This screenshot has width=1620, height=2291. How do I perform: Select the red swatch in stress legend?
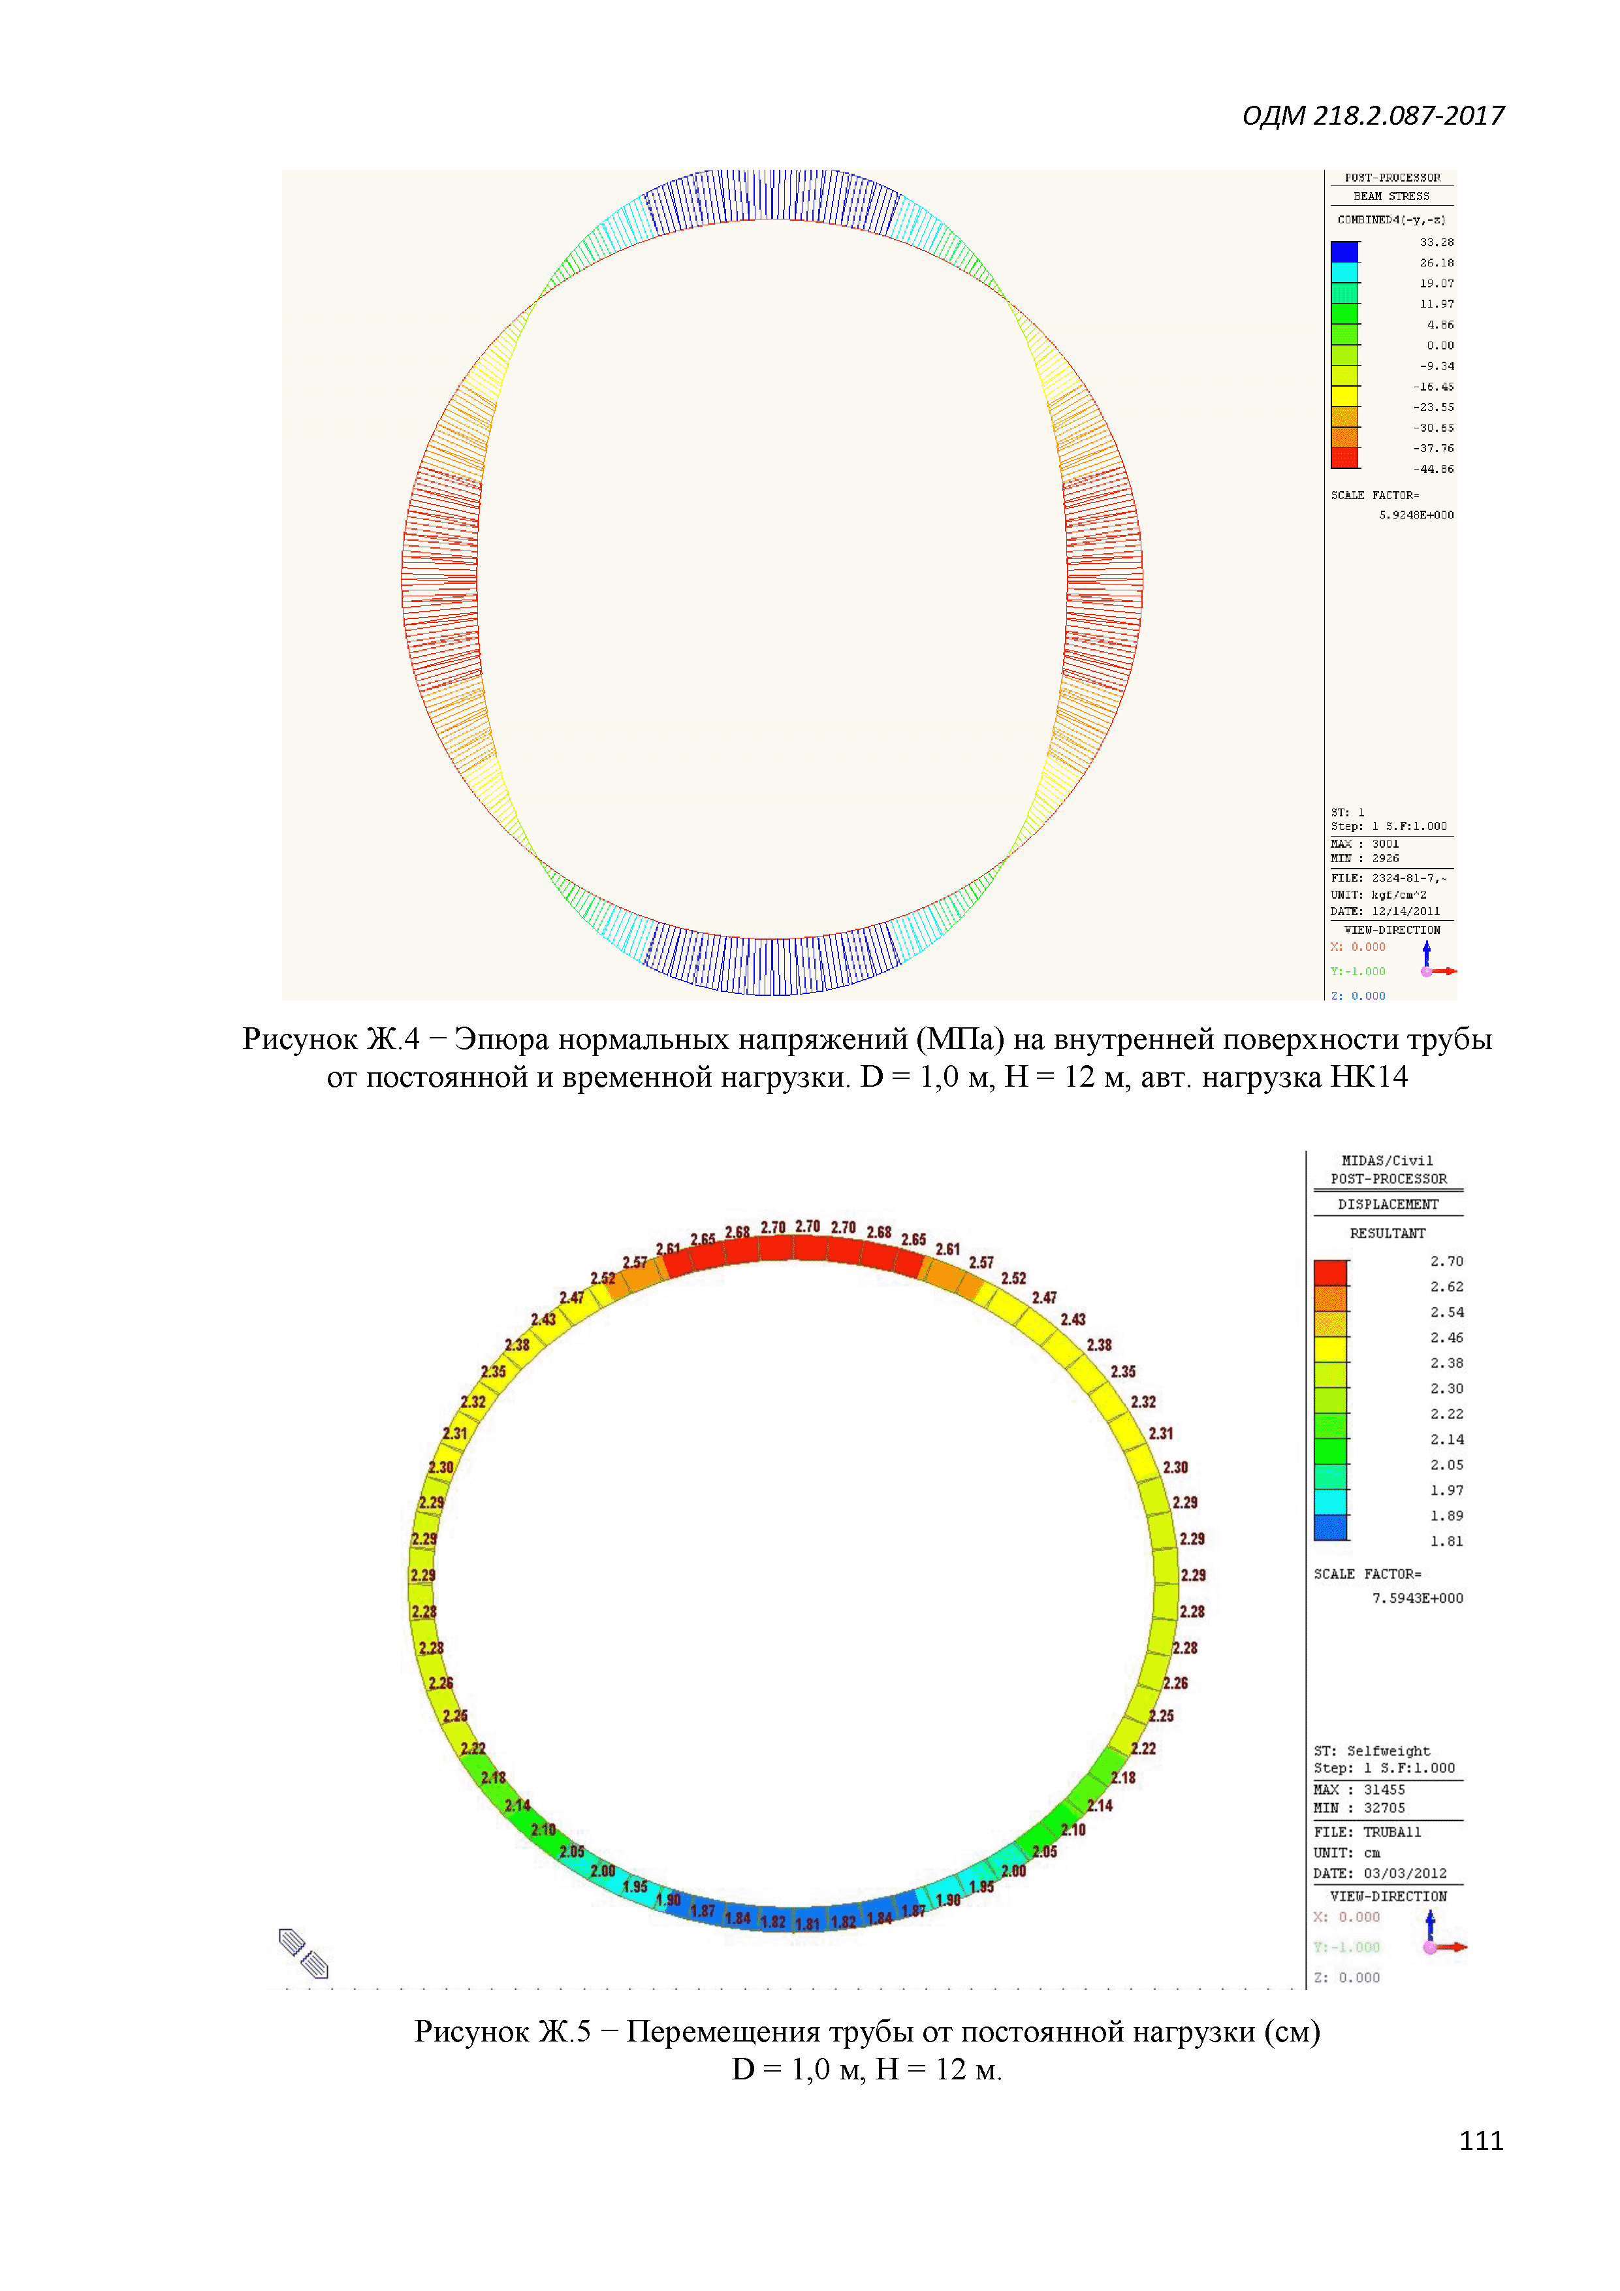pyautogui.click(x=1344, y=458)
